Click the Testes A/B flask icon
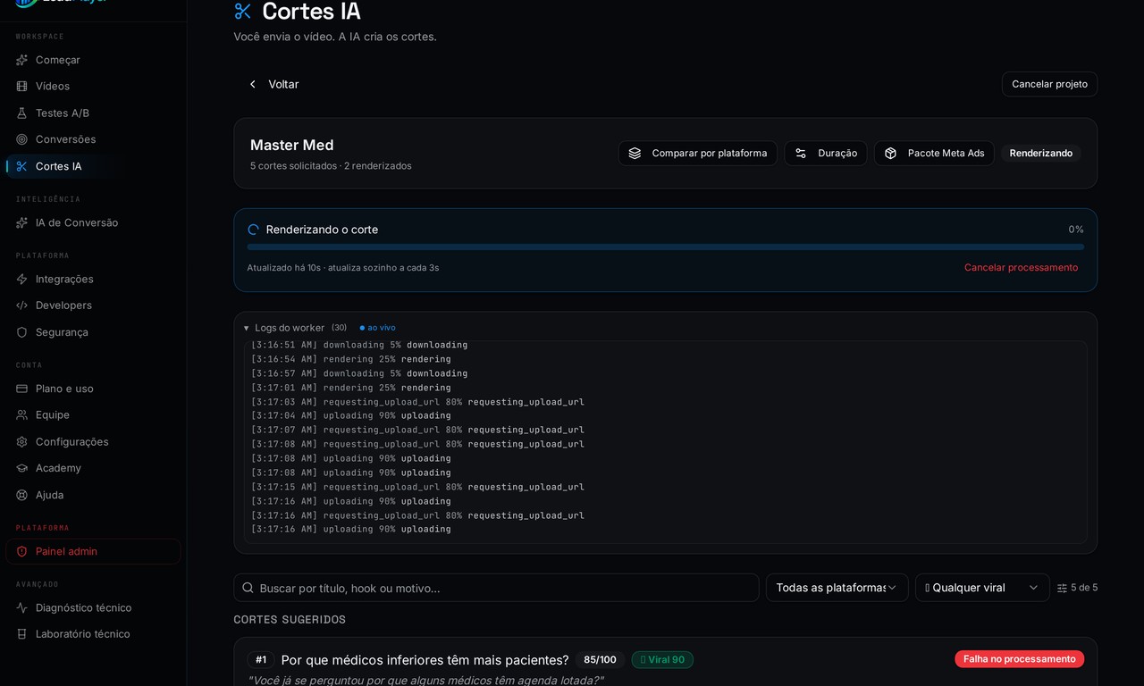Viewport: 1144px width, 686px height. pyautogui.click(x=22, y=113)
